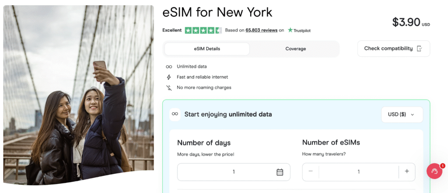Decrease number of eSIMs with minus
Viewport: 448px width, 193px height.
point(311,172)
